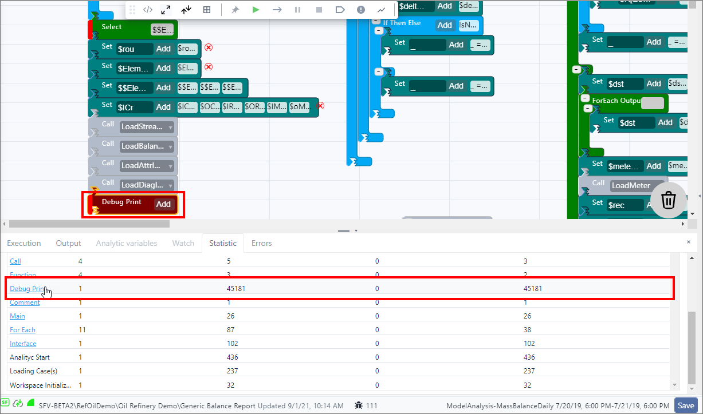Click the breakpoint tag icon in toolbar
Image resolution: width=703 pixels, height=414 pixels.
click(340, 10)
